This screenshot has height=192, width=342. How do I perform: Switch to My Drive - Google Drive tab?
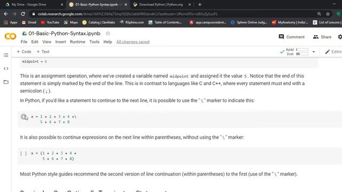click(x=28, y=5)
